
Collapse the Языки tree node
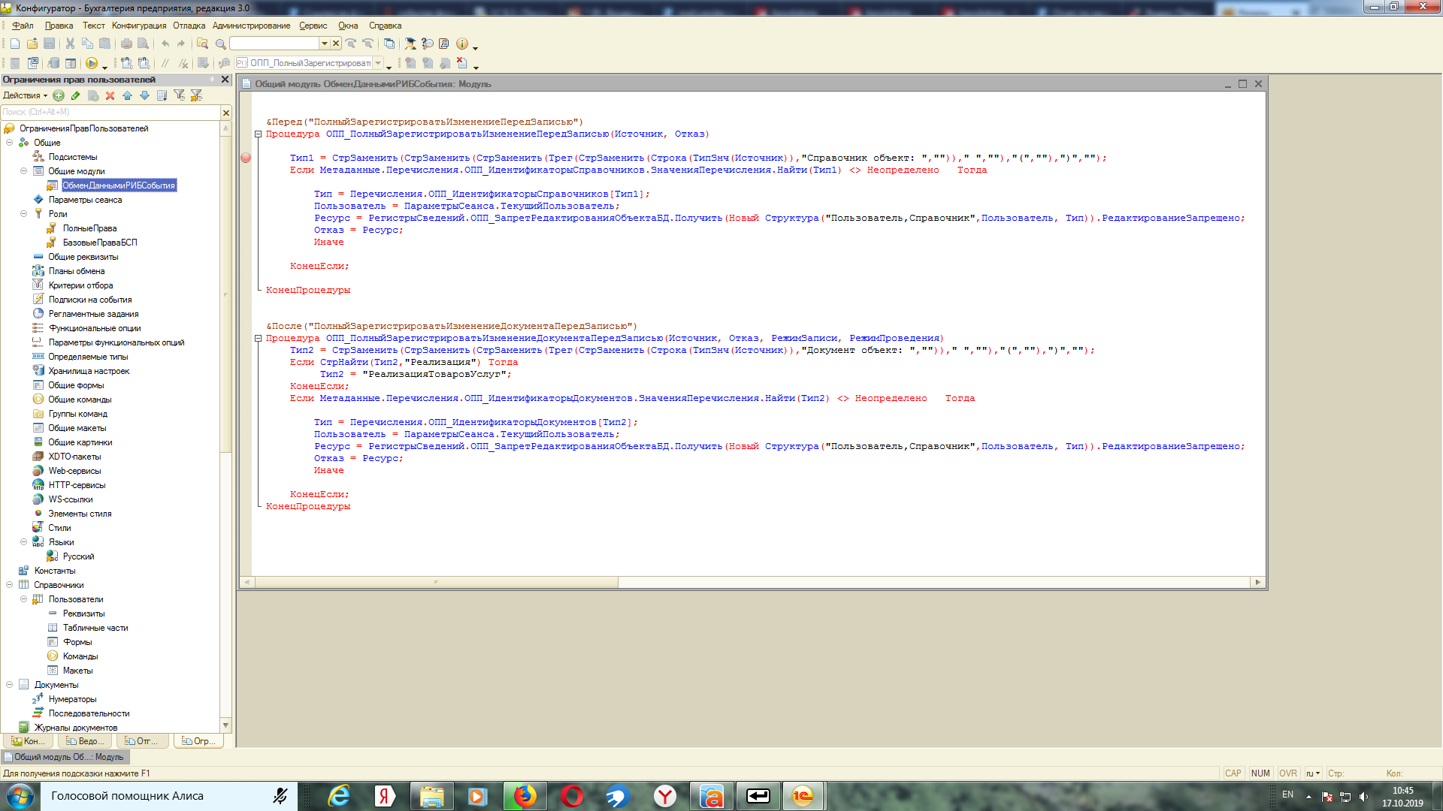coord(23,542)
